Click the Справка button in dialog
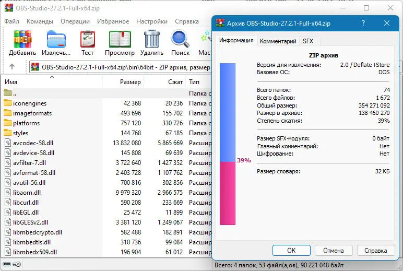This screenshot has width=403, height=271. 375,251
